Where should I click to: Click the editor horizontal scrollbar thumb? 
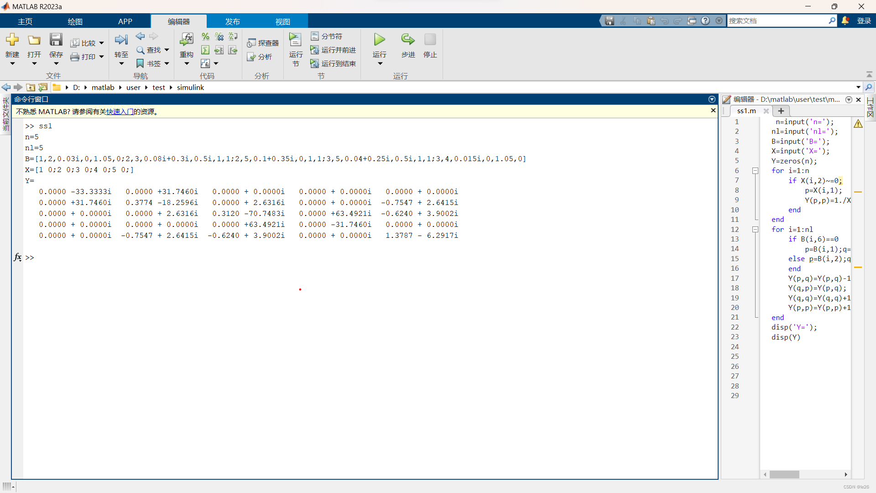[x=784, y=475]
